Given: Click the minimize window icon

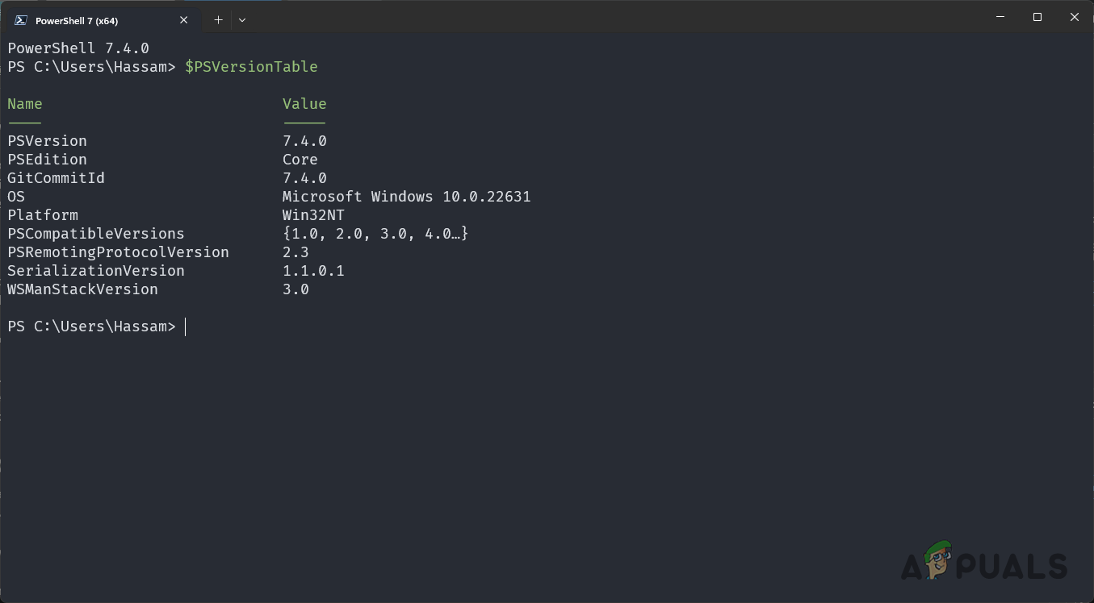Looking at the screenshot, I should click(1000, 17).
